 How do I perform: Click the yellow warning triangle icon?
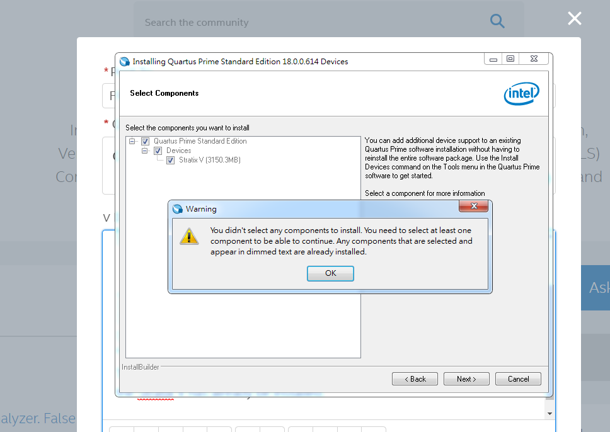point(188,236)
